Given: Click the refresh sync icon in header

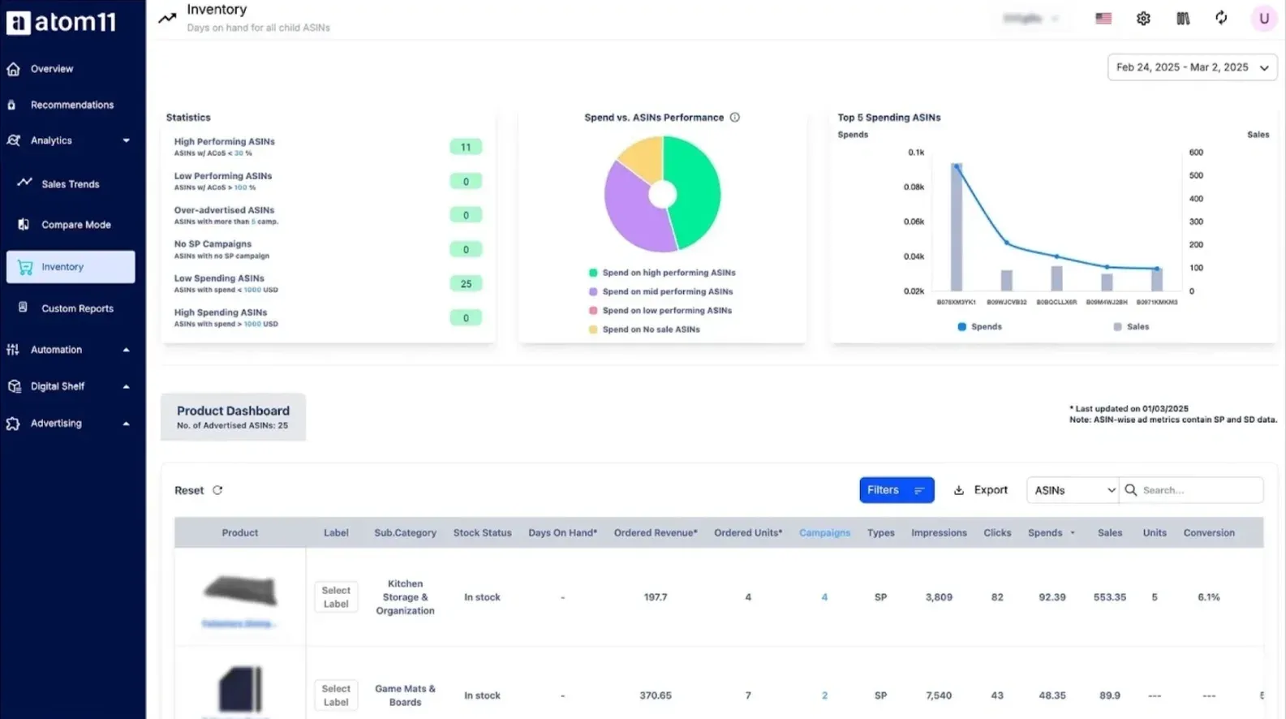Looking at the screenshot, I should click(1221, 18).
